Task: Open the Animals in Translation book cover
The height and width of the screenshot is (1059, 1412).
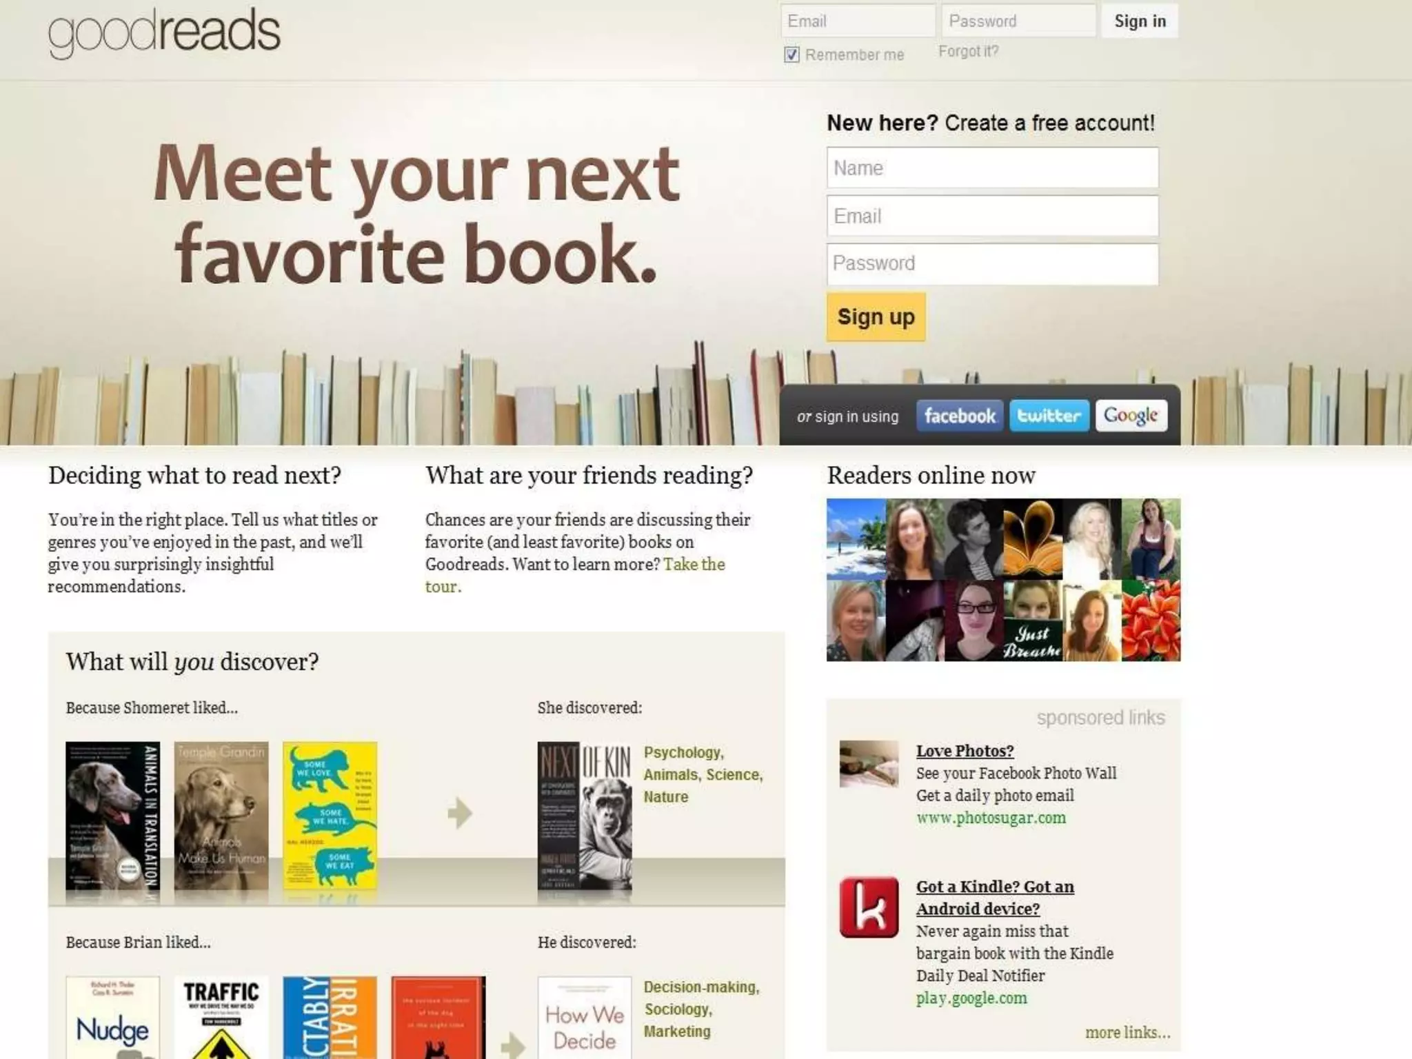Action: (112, 822)
